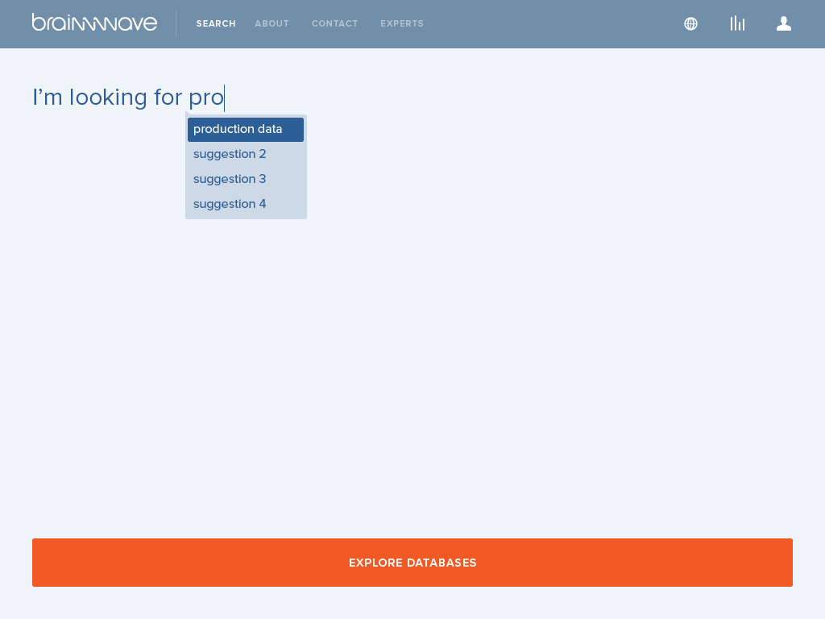The width and height of the screenshot is (825, 619).
Task: Click the divider beside the brainwave logo
Action: point(176,23)
